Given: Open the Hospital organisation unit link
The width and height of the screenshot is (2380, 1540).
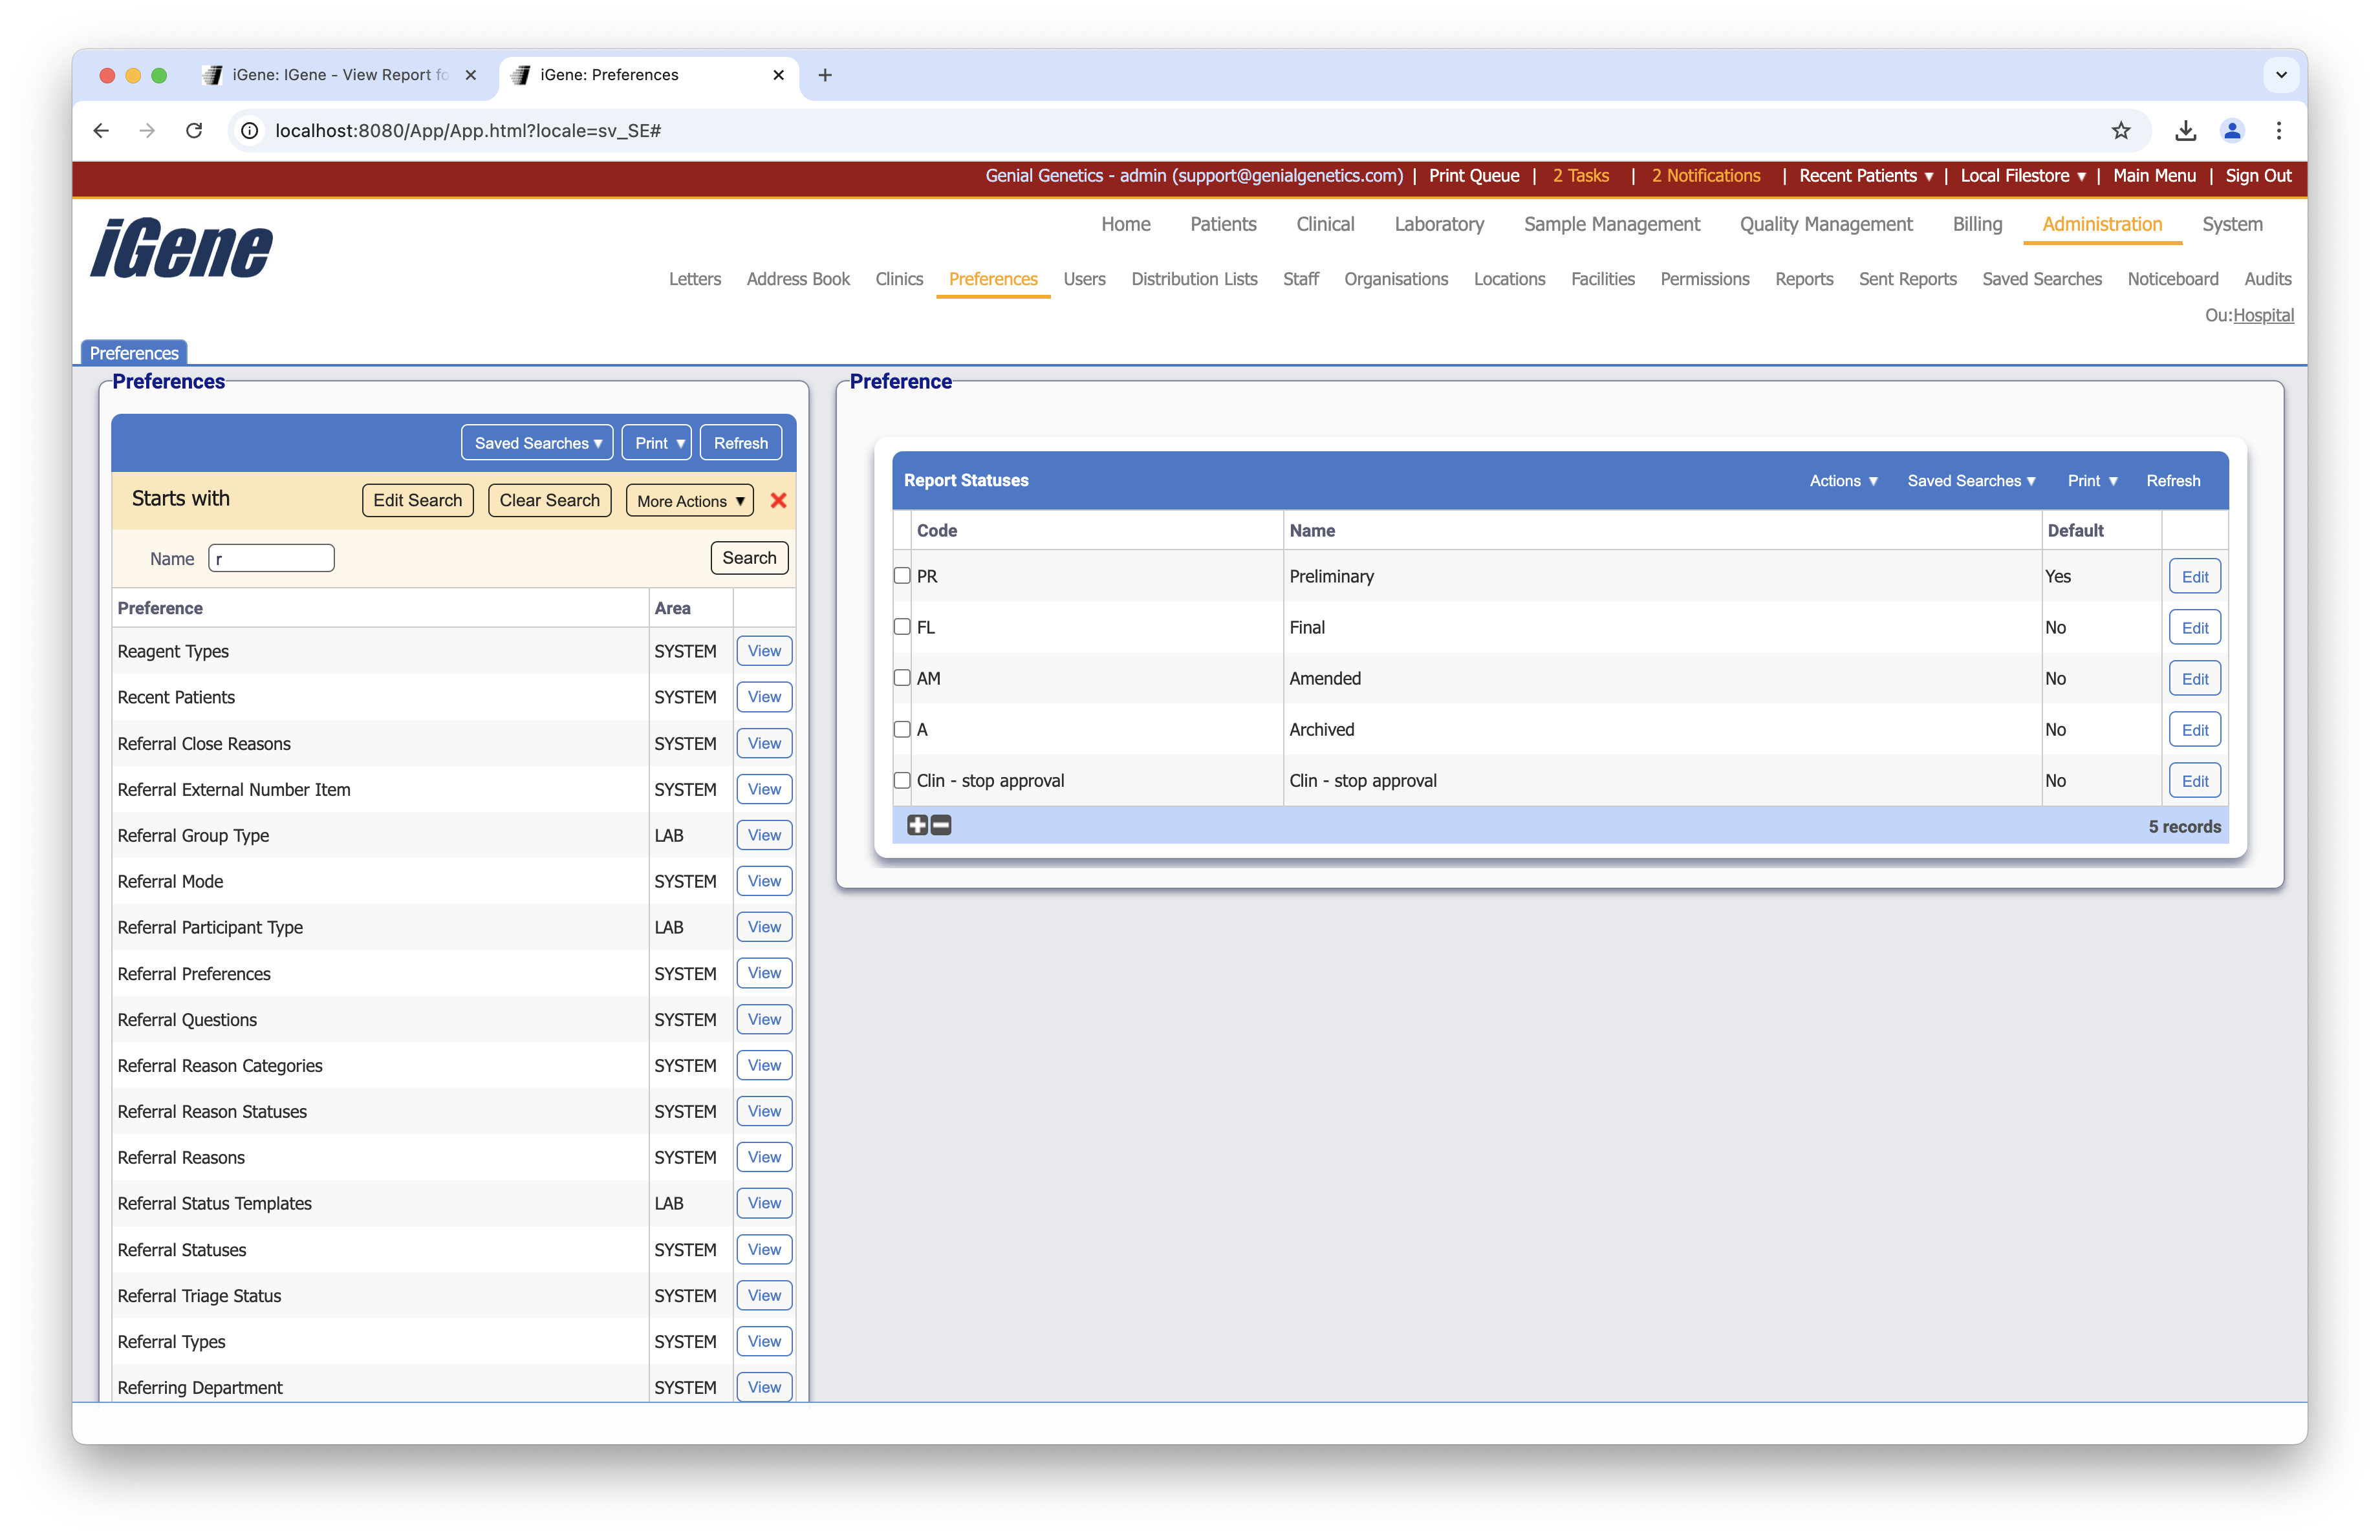Looking at the screenshot, I should coord(2263,315).
